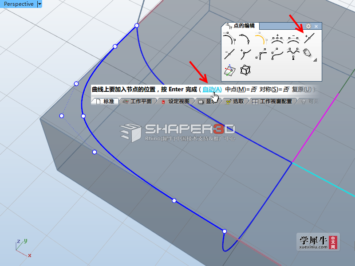
Task: Select the adjust end bulge icon
Action: click(x=277, y=54)
